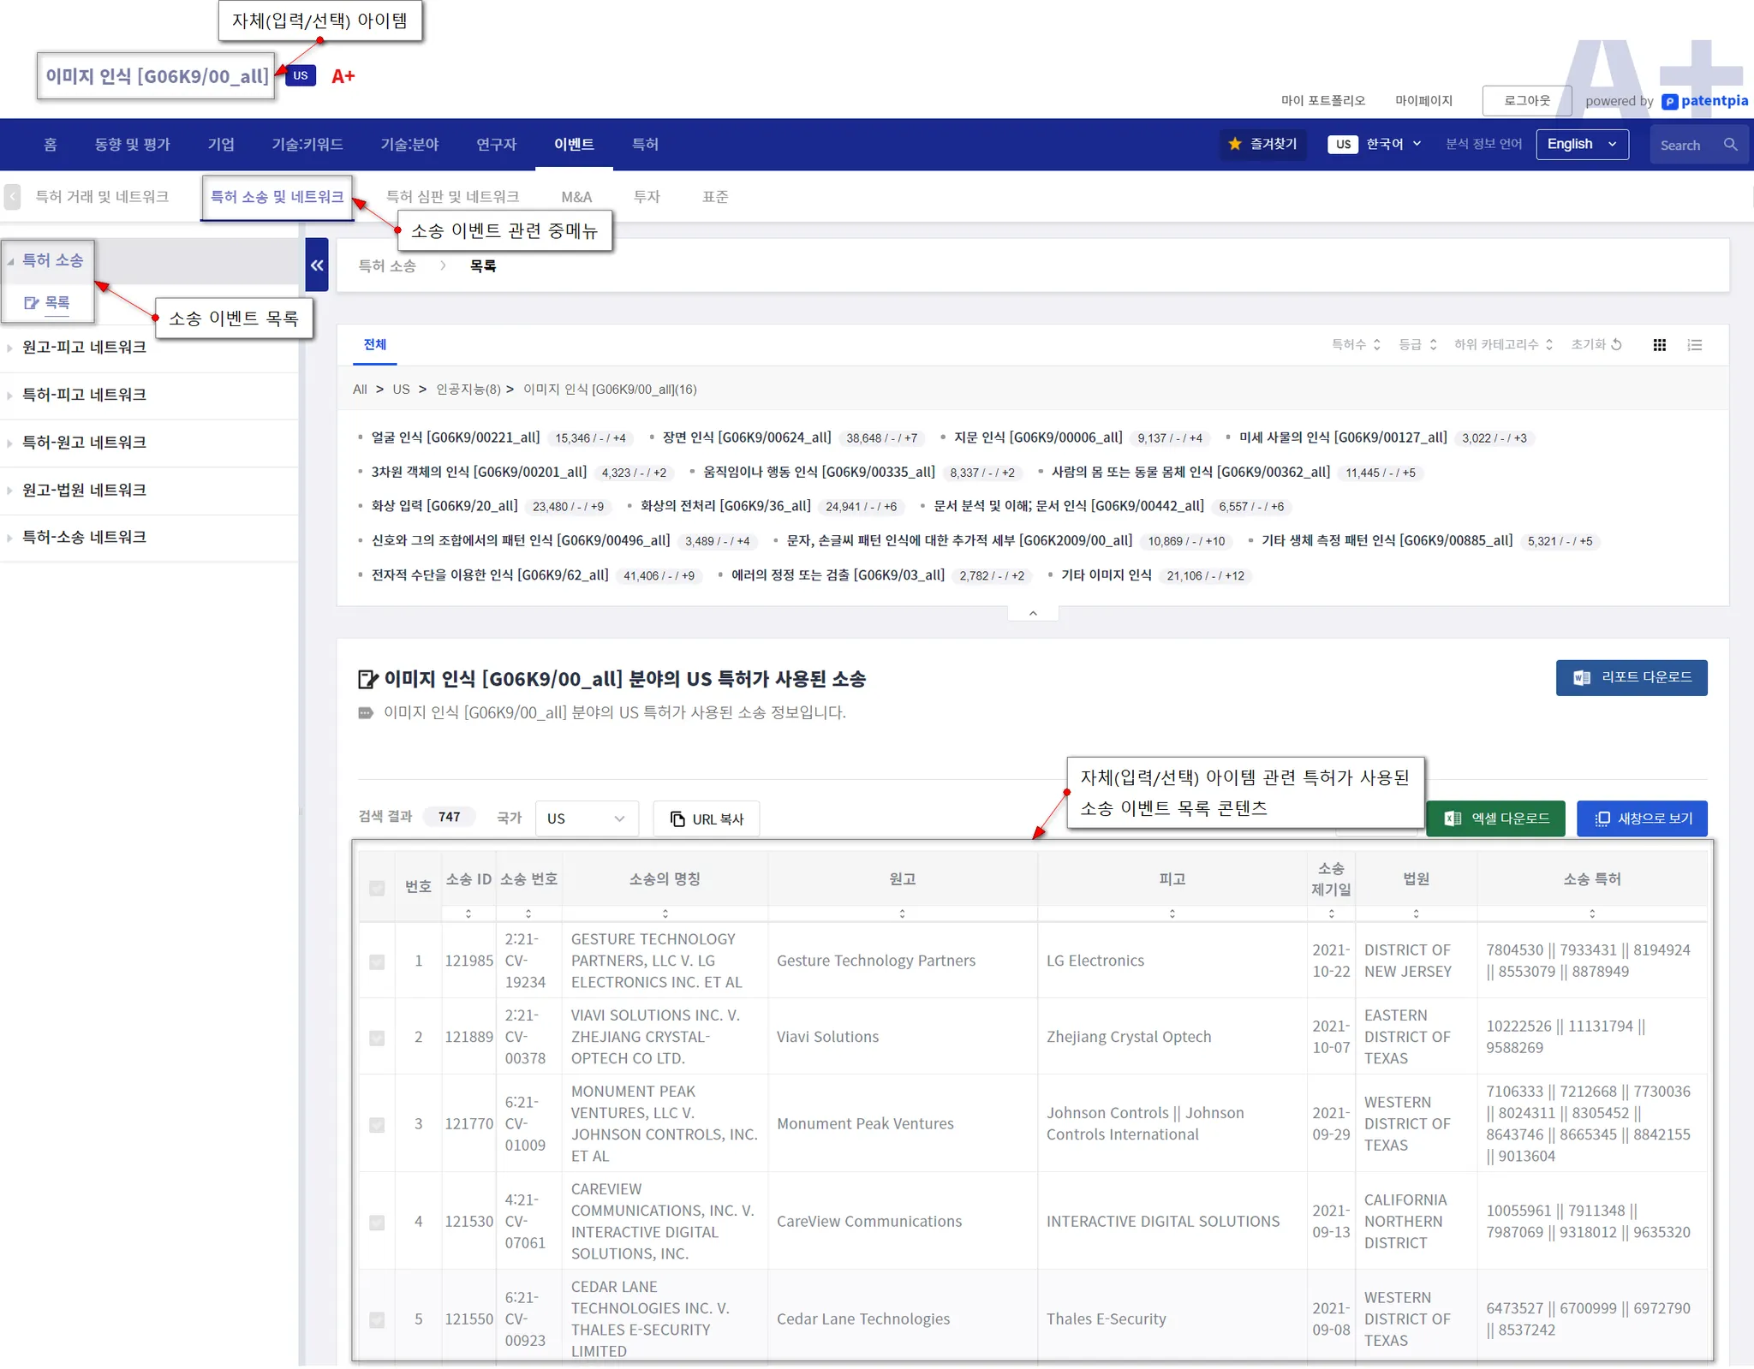Click the sidebar collapse double-arrow icon
The width and height of the screenshot is (1754, 1369).
[317, 265]
